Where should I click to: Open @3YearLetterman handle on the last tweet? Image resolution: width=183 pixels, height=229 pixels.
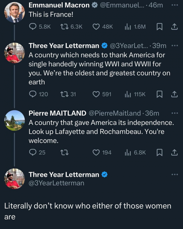coord(56,183)
